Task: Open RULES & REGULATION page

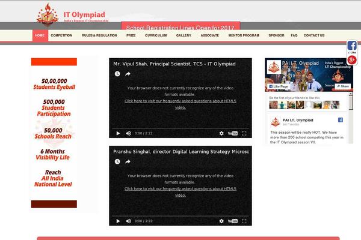Action: click(99, 35)
